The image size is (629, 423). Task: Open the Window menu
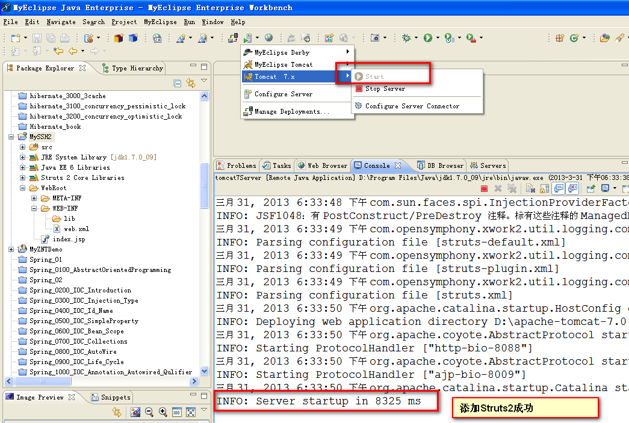(212, 22)
